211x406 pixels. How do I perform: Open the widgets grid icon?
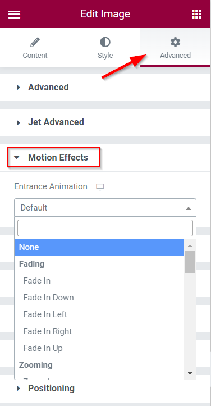(196, 14)
